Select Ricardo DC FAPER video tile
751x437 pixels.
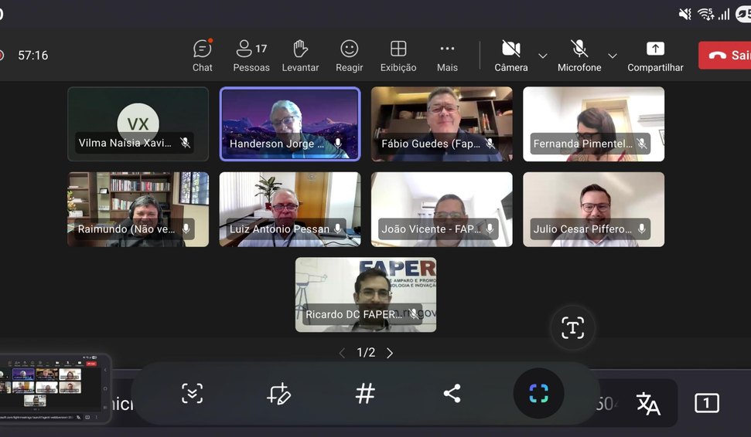click(x=365, y=294)
